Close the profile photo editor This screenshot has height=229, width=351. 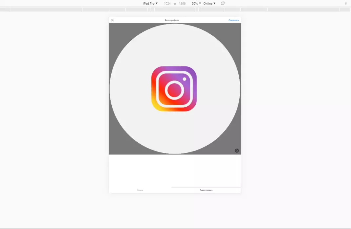112,20
